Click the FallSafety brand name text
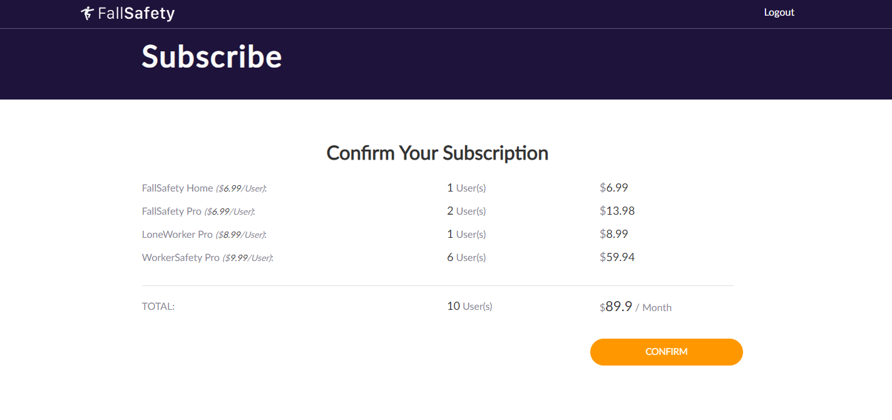The height and width of the screenshot is (420, 892). click(136, 13)
